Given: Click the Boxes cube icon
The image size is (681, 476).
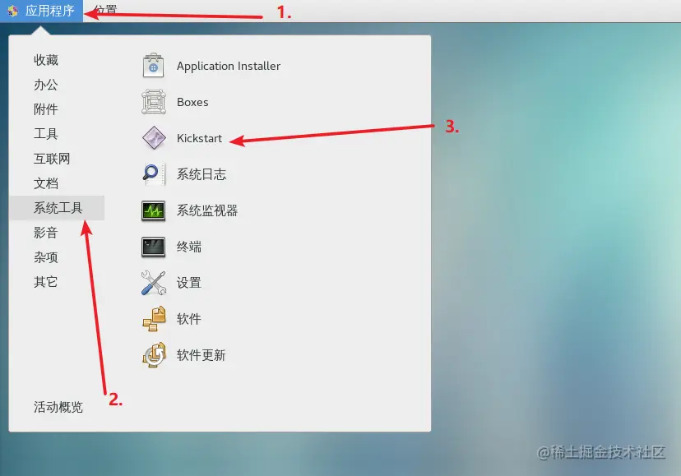Looking at the screenshot, I should coord(153,102).
